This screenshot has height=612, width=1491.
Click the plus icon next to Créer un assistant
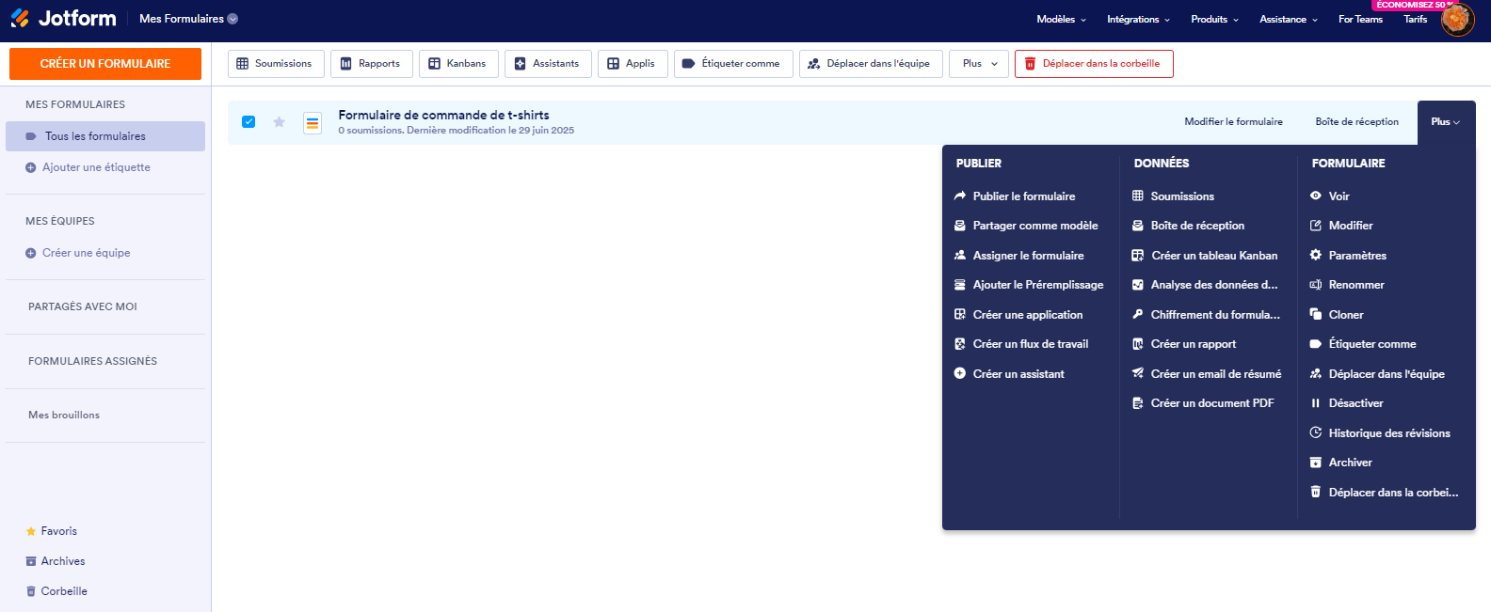[960, 374]
